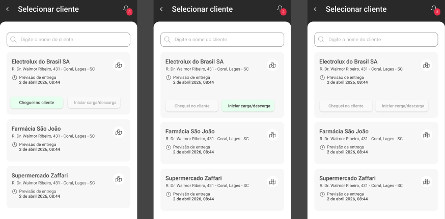
Task: Tap notification bell in right screen header
Action: 434,9
